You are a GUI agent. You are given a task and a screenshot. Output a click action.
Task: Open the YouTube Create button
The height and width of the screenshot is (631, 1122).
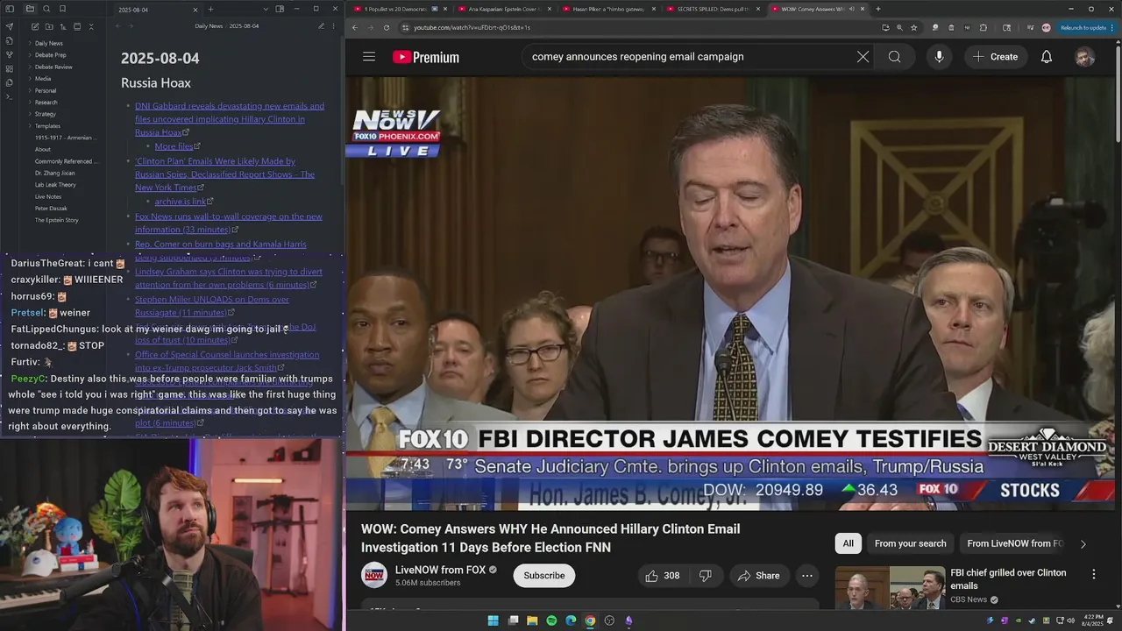995,57
